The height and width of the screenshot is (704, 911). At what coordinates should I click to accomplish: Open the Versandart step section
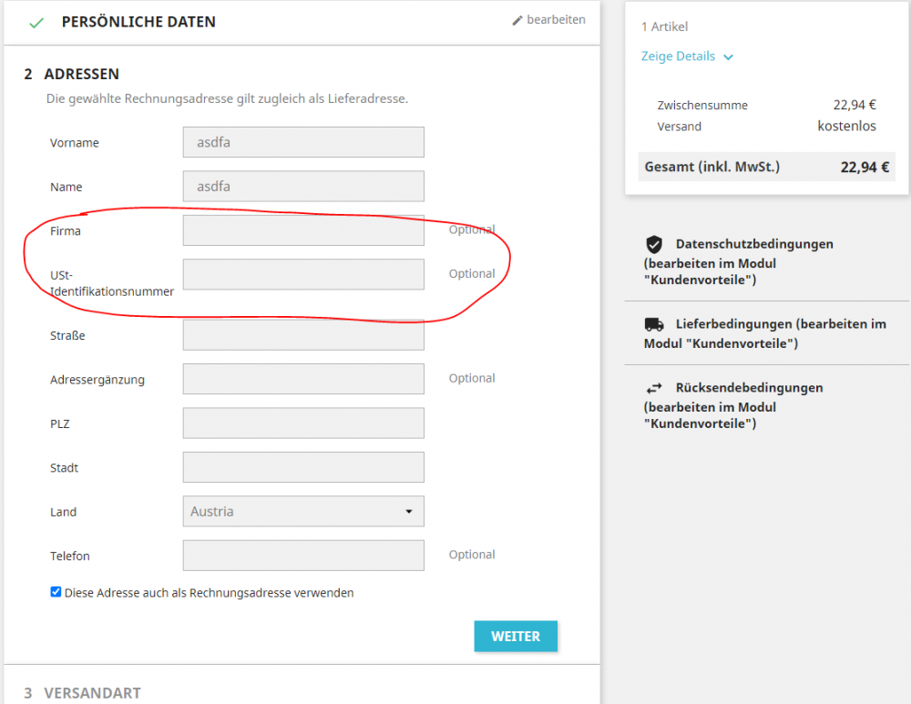click(92, 693)
